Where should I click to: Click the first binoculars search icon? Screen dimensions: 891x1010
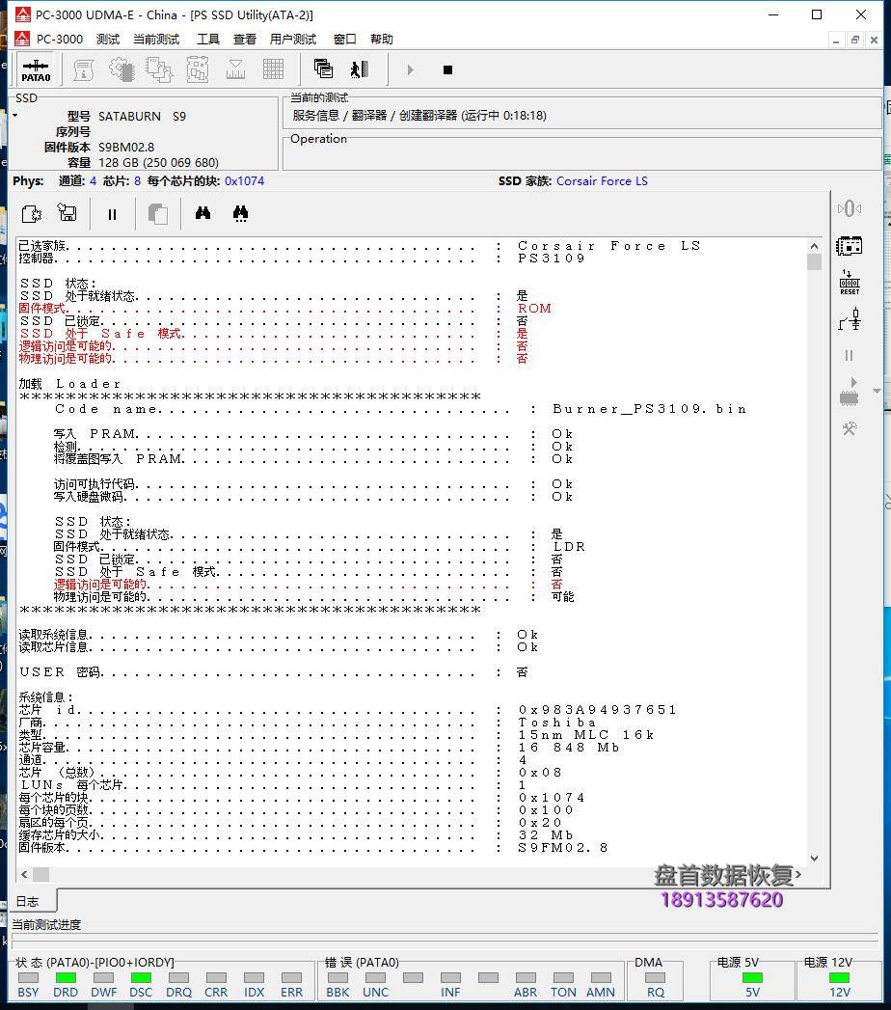[202, 214]
